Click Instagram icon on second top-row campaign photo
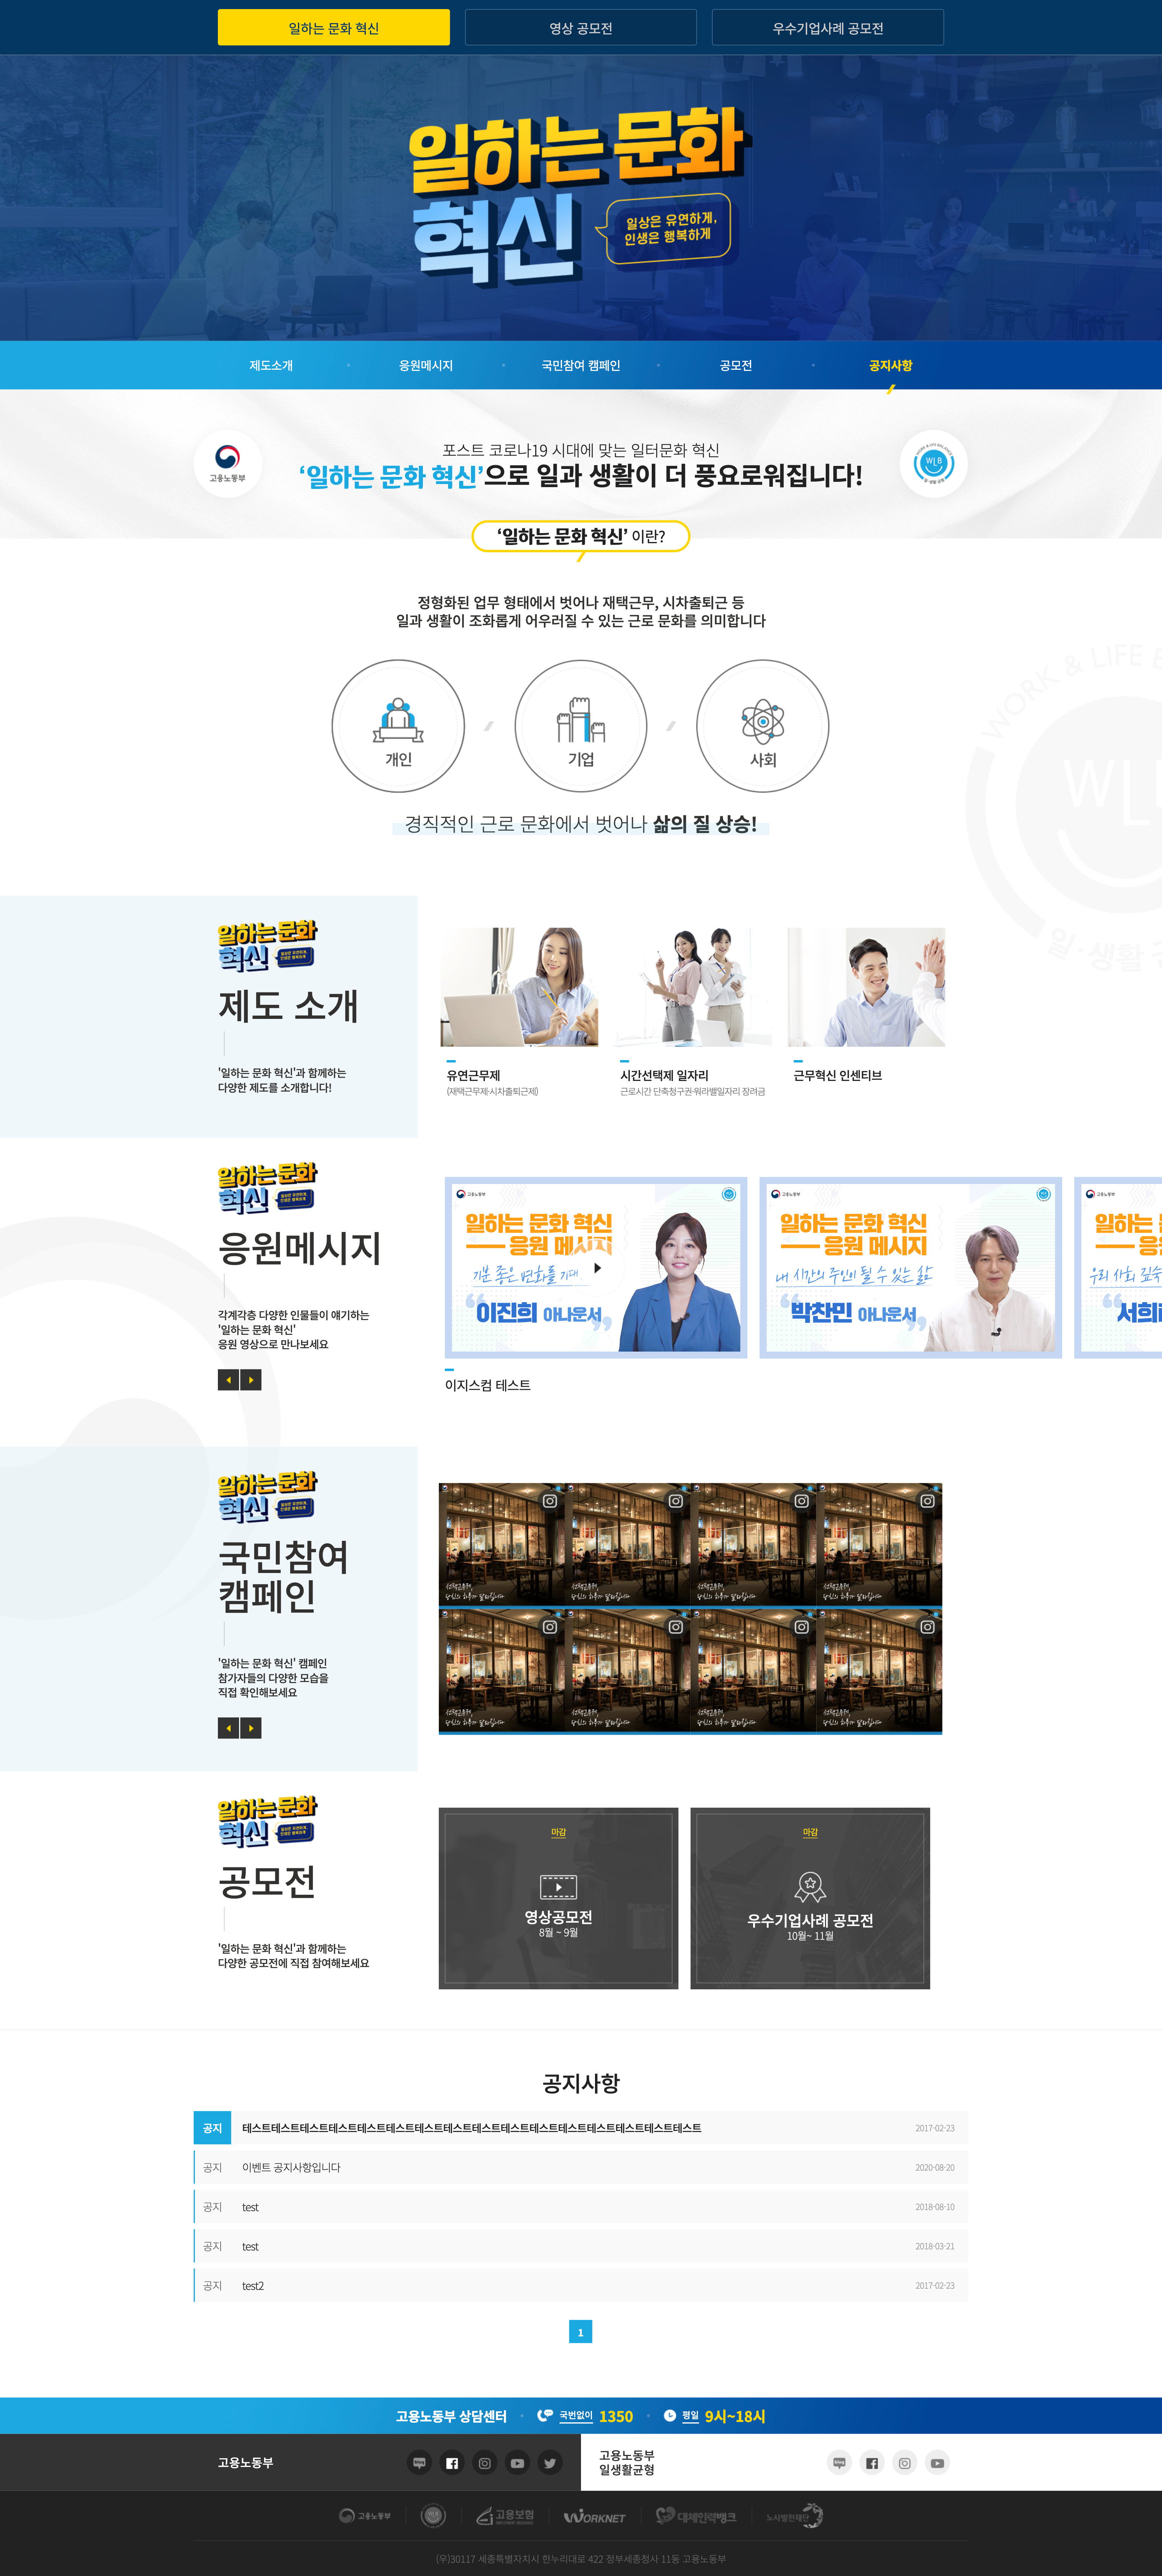 pyautogui.click(x=676, y=1501)
